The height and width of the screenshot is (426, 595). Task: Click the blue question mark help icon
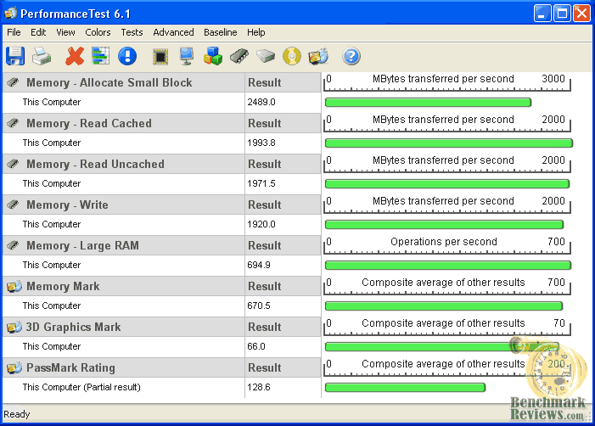coord(351,56)
